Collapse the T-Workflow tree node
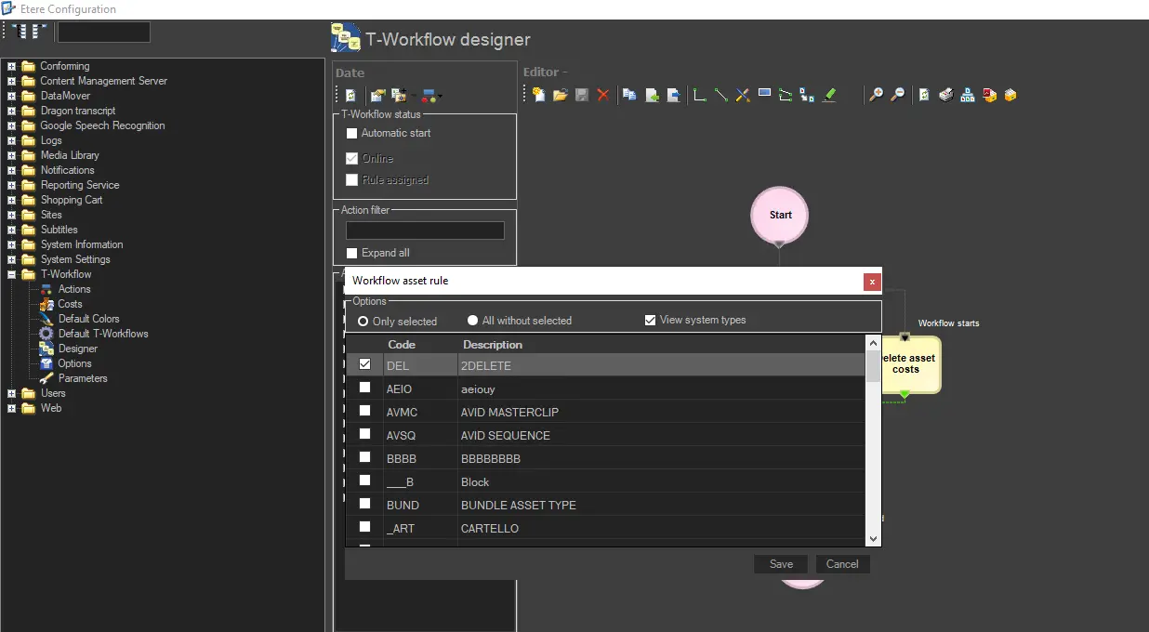Viewport: 1149px width, 632px height. 12,274
